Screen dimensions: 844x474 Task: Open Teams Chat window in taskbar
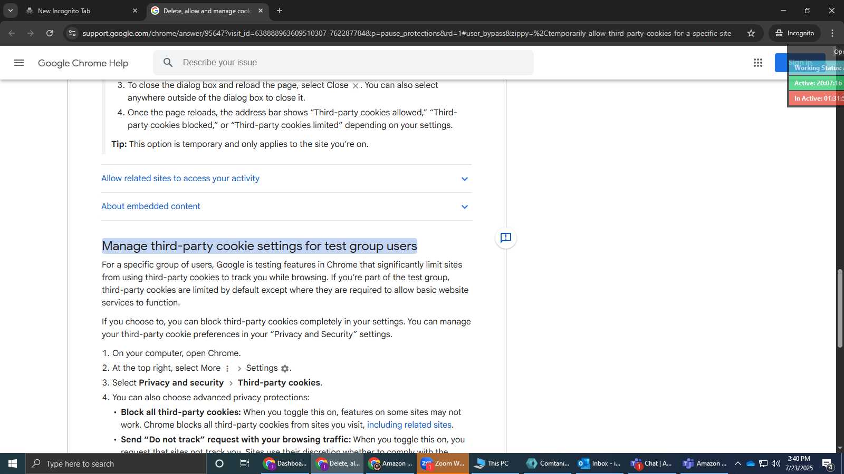(652, 463)
